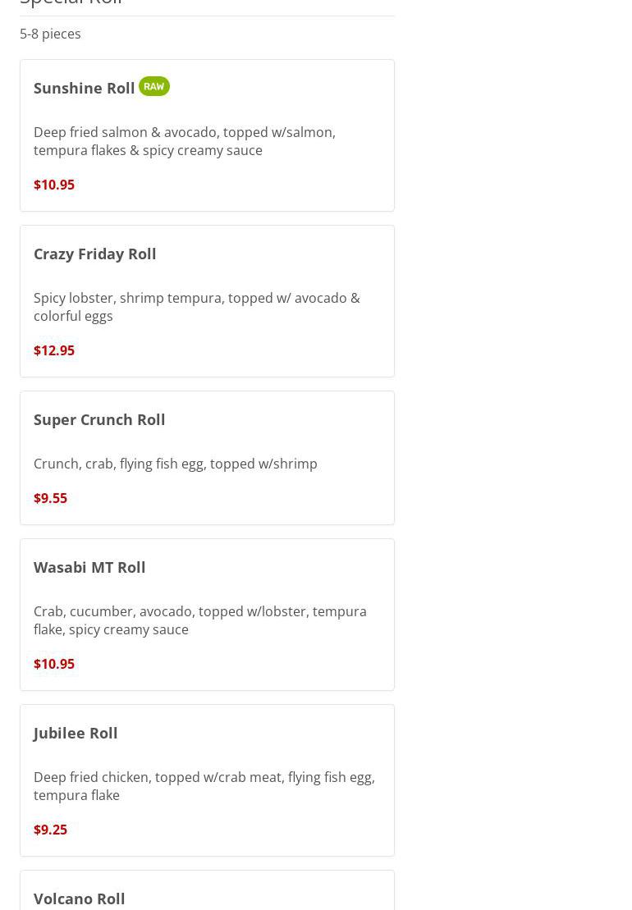Click the Super Crunch Roll $9.55 price
This screenshot has height=910, width=632.
(51, 498)
